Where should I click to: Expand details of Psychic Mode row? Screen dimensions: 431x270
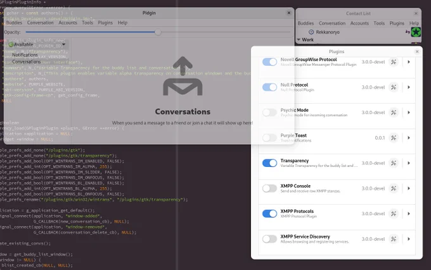point(409,113)
